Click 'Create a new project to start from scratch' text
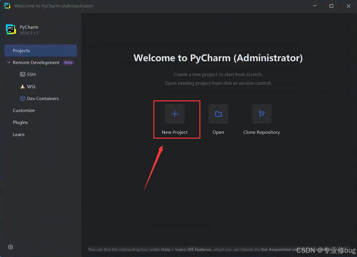357x257 pixels. (x=218, y=74)
